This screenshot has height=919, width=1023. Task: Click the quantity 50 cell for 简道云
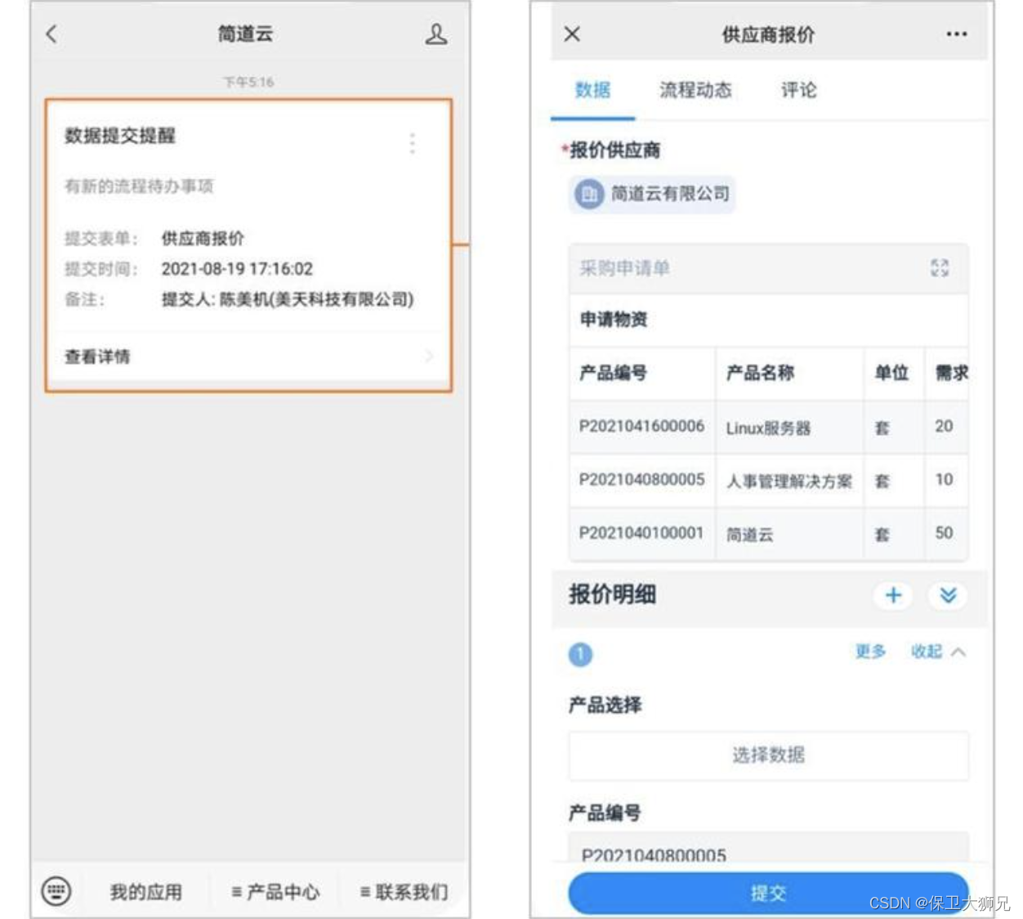pos(945,533)
